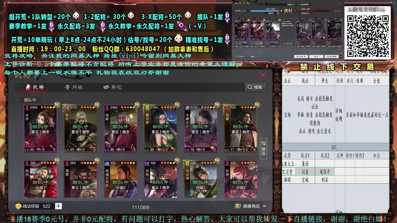The image size is (397, 223).
Task: Click the plus button beside 战法经验 522
Action: point(58,206)
